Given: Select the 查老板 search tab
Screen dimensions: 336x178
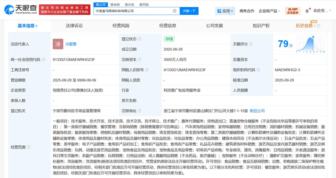Looking at the screenshot, I should 115,4.
